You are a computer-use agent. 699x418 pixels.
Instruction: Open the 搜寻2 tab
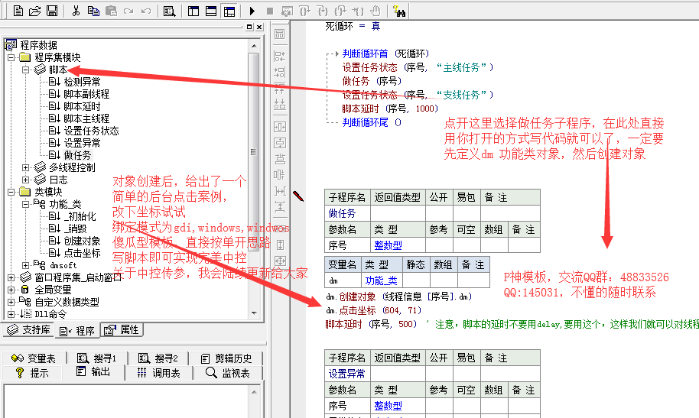(x=158, y=358)
